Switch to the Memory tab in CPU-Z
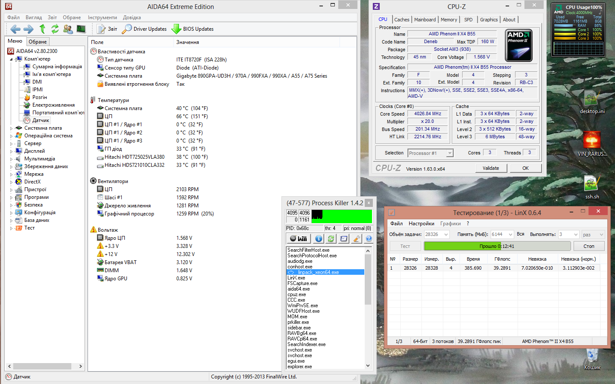Screen dimensions: 615x384 449,20
